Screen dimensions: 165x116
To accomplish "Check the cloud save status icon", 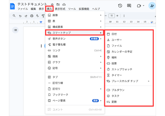I will [x=64, y=4].
